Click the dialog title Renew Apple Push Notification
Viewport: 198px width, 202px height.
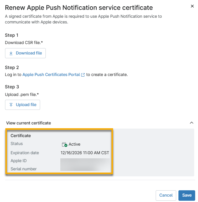pos(79,8)
